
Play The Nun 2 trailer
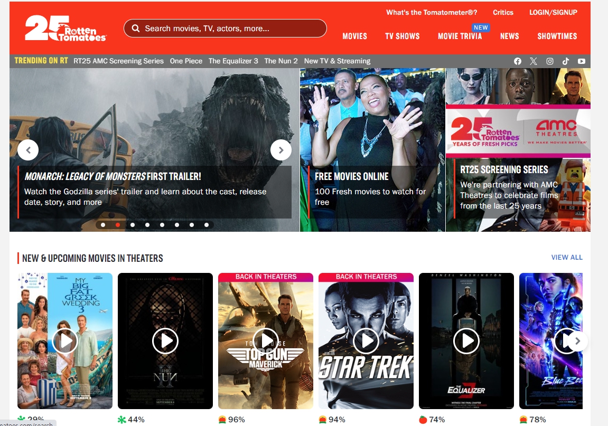click(x=165, y=340)
